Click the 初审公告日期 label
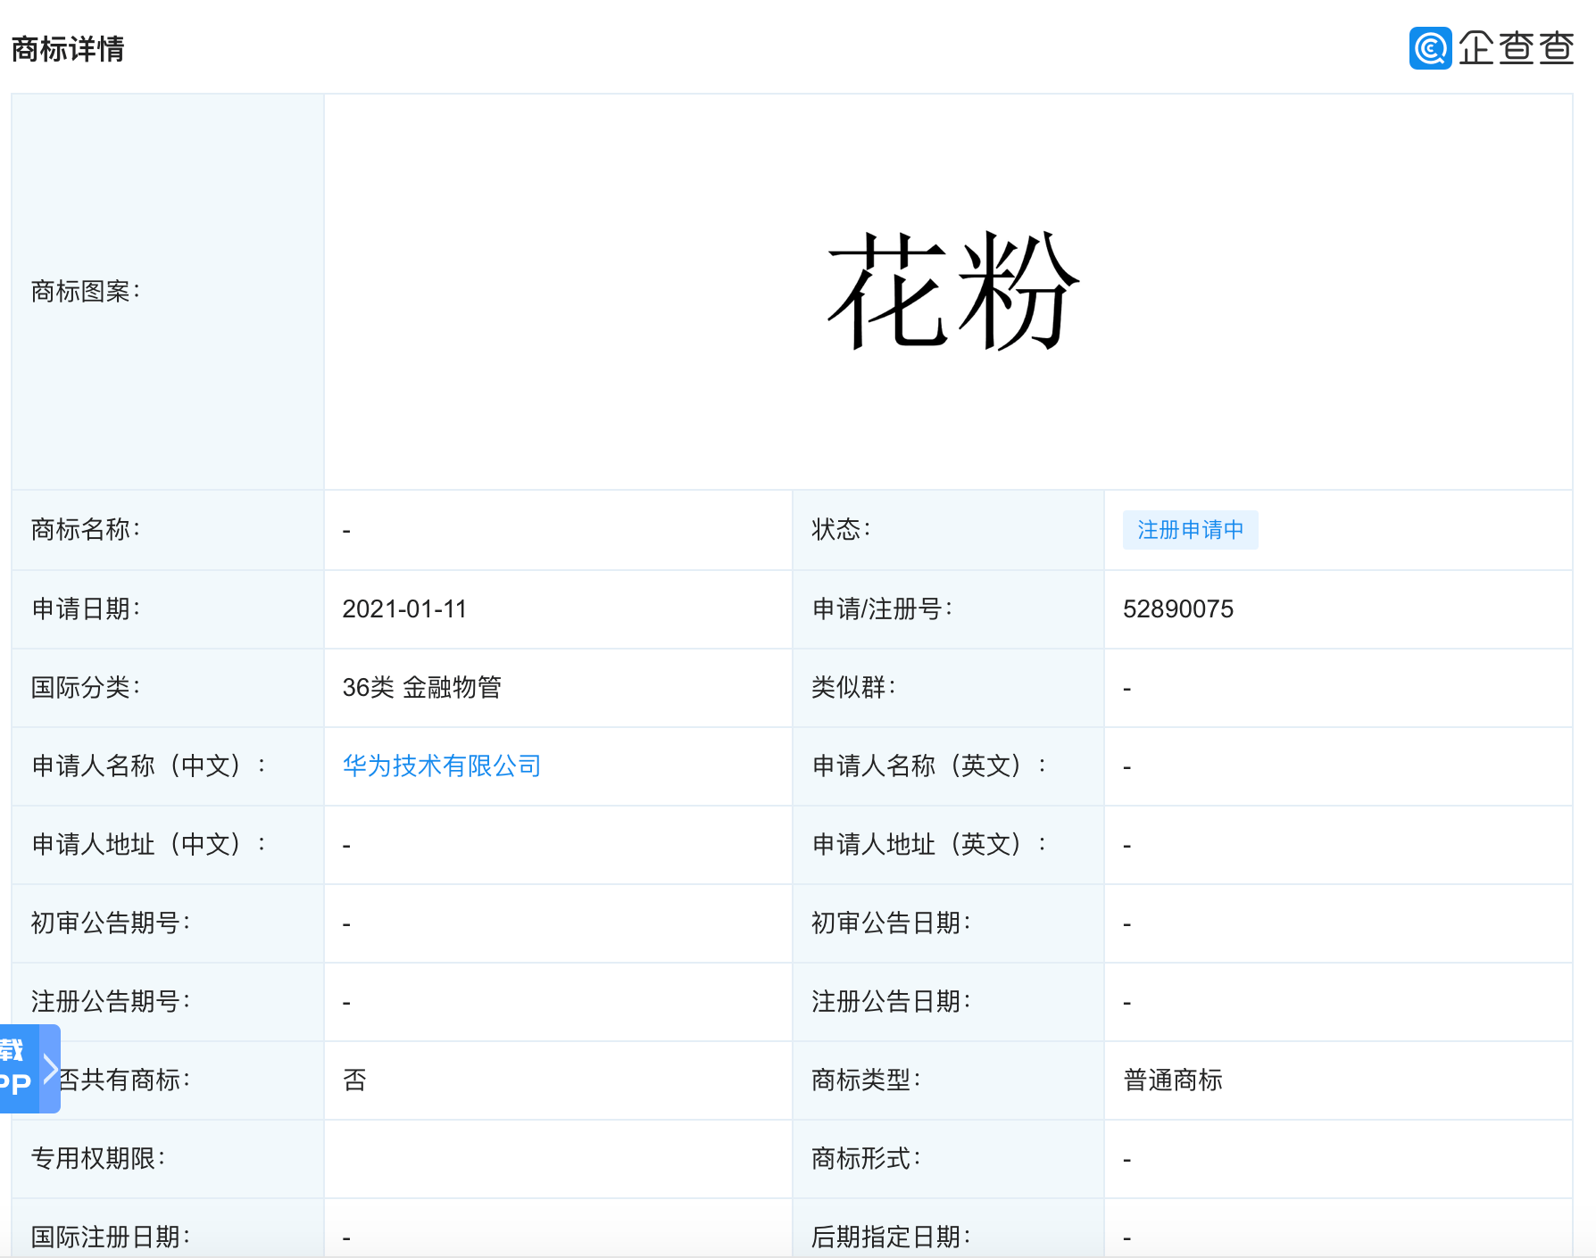 pyautogui.click(x=892, y=923)
